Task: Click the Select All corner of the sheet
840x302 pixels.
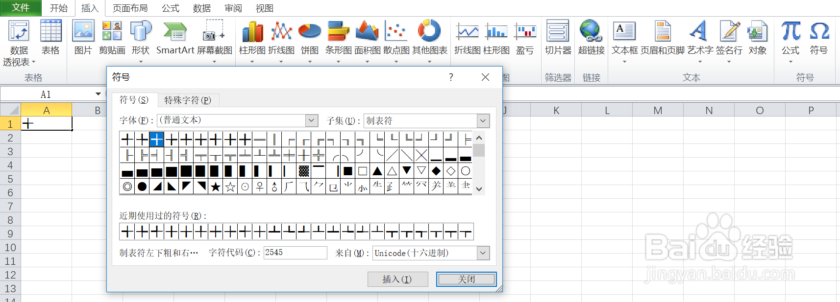Action: 10,110
